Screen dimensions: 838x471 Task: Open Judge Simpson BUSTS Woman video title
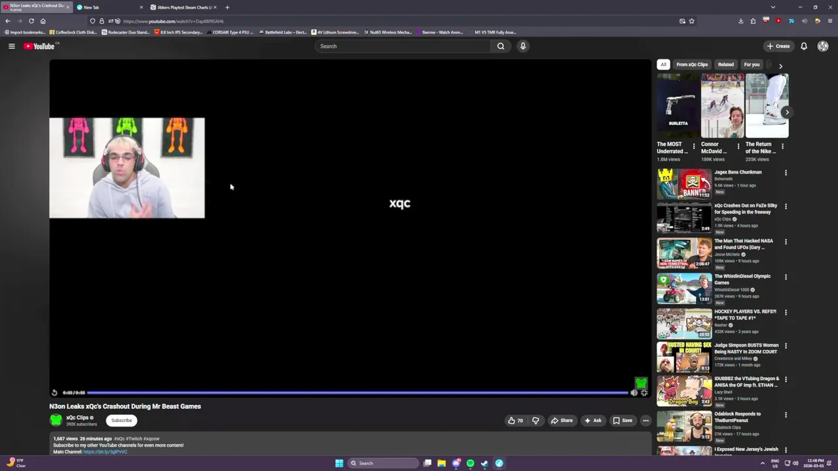point(746,348)
